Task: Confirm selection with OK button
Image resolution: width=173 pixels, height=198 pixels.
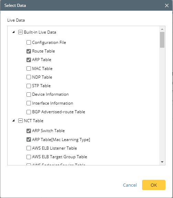Action: click(154, 185)
